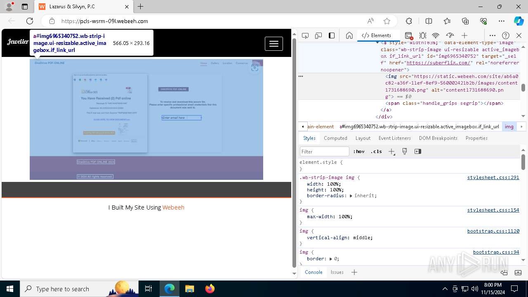Open browser Extensions puzzle icon
Screen dimensions: 528x297
click(x=409, y=21)
